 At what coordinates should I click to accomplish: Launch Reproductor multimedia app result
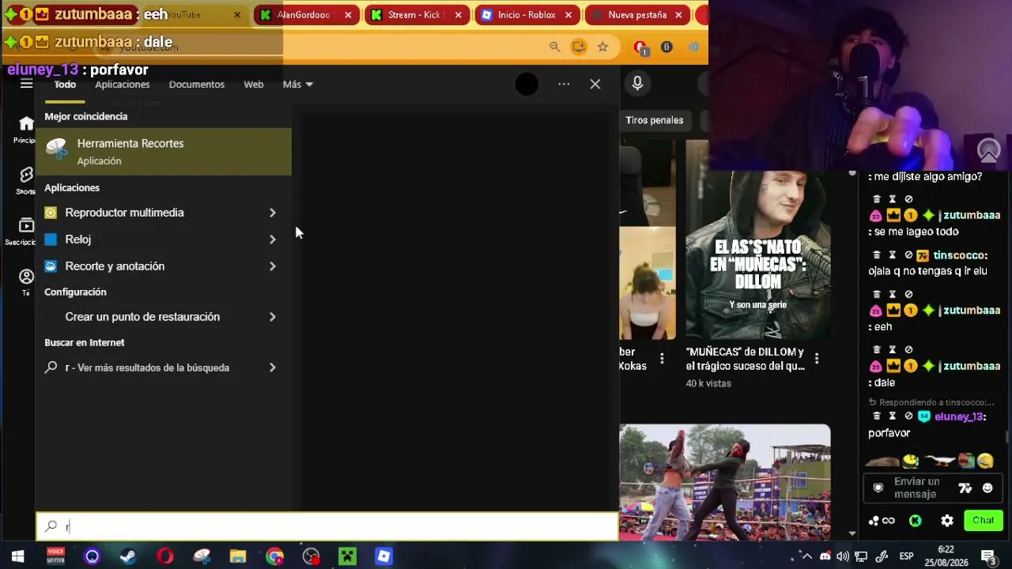click(x=124, y=213)
